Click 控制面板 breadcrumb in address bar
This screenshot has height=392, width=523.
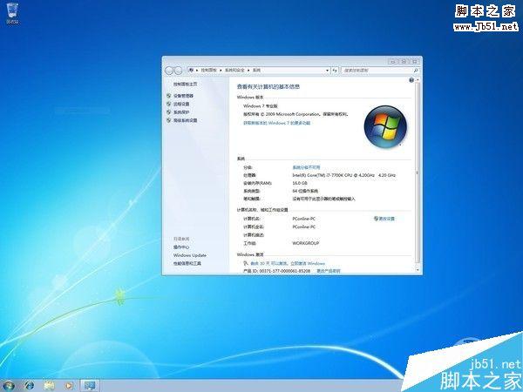point(210,69)
